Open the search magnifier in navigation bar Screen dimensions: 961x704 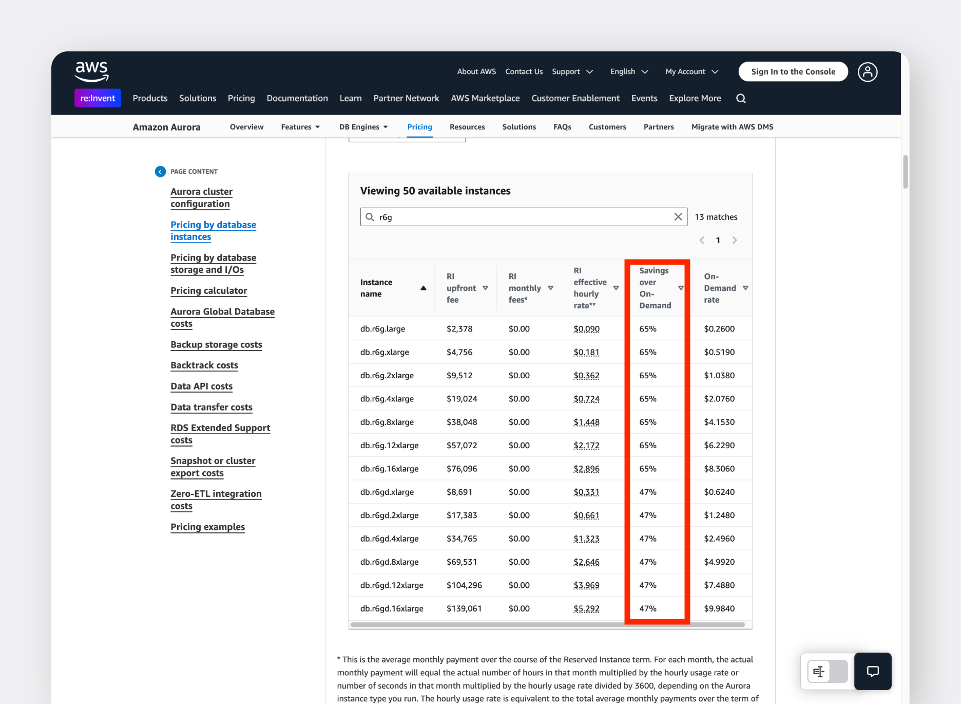point(741,98)
